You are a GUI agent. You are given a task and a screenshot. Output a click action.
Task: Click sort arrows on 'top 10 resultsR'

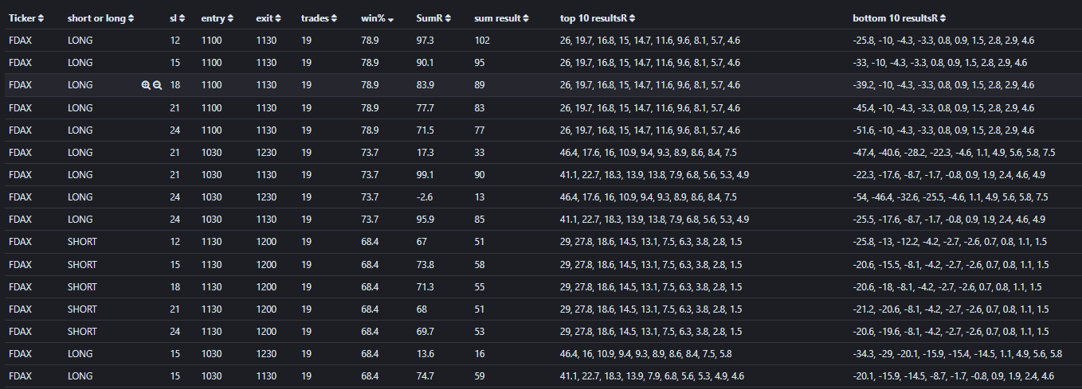click(x=632, y=18)
